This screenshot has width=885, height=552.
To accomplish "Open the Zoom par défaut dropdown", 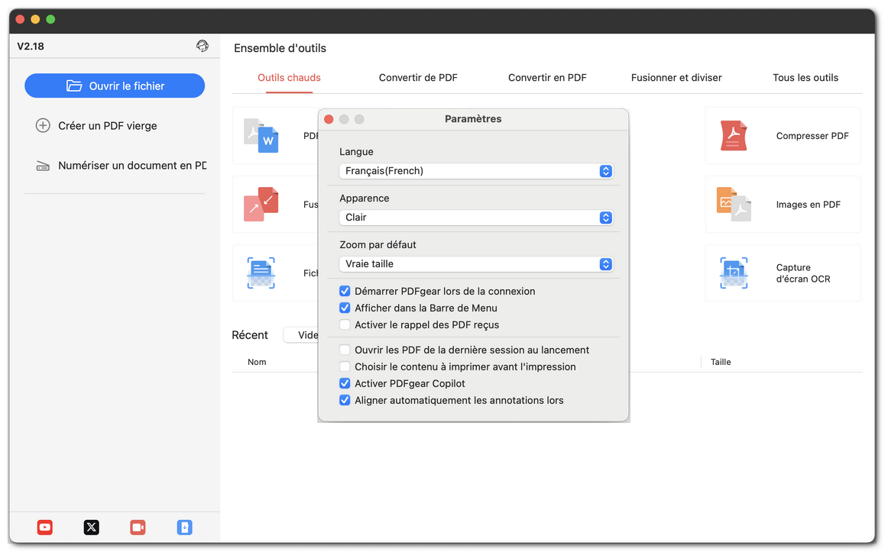I will point(475,264).
